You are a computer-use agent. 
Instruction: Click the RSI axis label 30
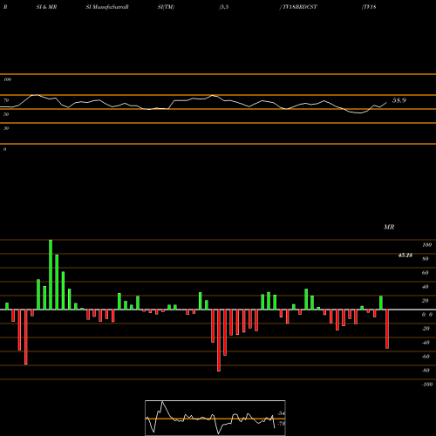coord(6,128)
